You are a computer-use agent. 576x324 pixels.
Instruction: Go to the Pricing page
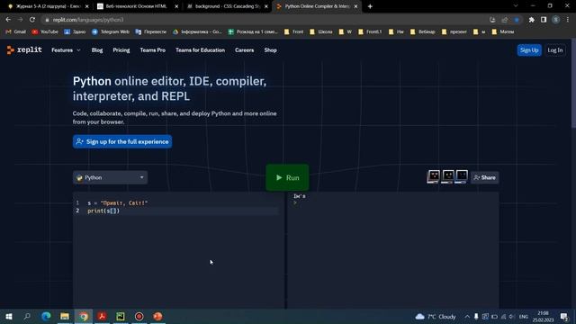click(121, 50)
